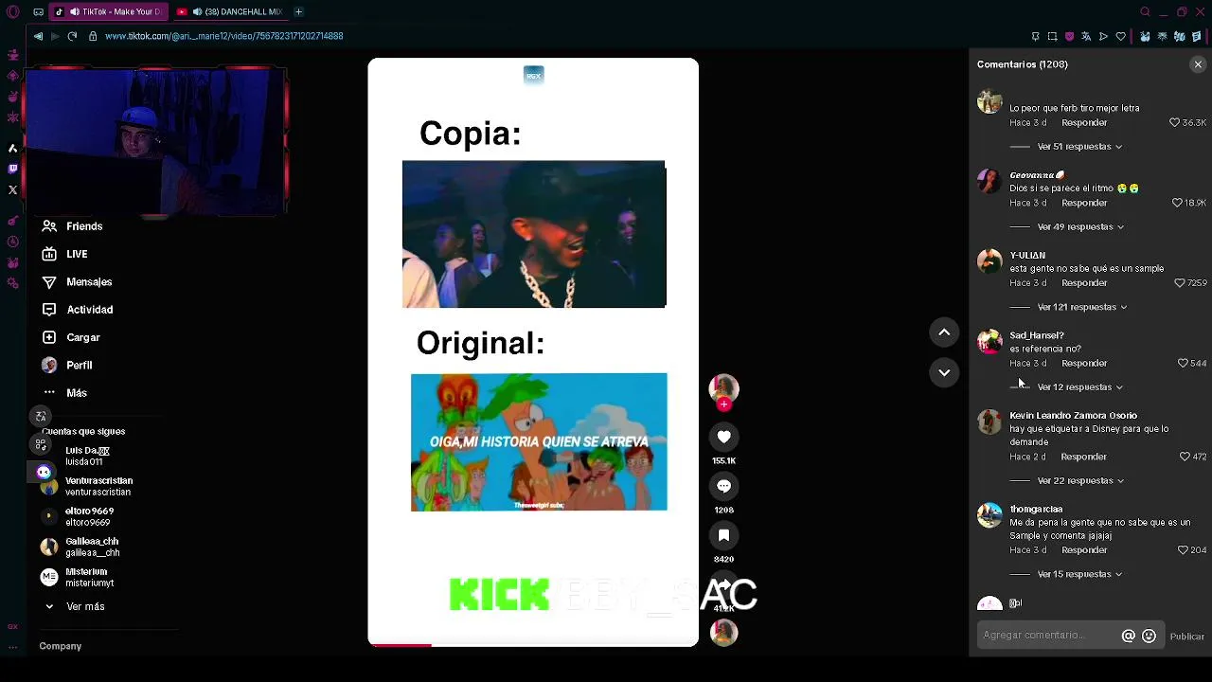Close the Comentarios panel

(1198, 64)
